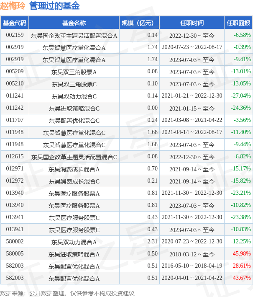This screenshot has width=253, height=297.
Task: Click fund code 580005
Action: pos(15,253)
